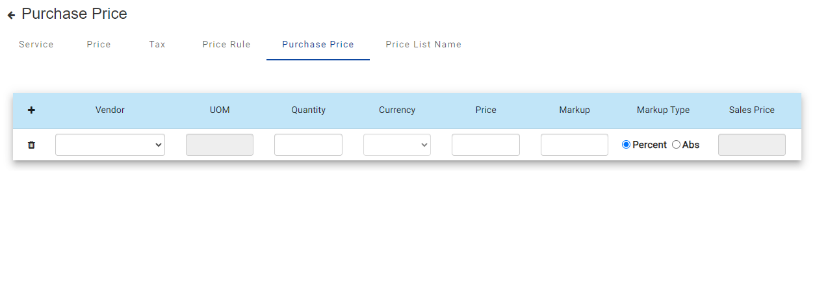
Task: Go to the Tax tab
Action: point(157,45)
